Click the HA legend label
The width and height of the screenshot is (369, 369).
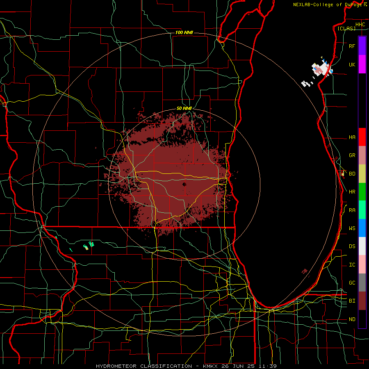352,137
